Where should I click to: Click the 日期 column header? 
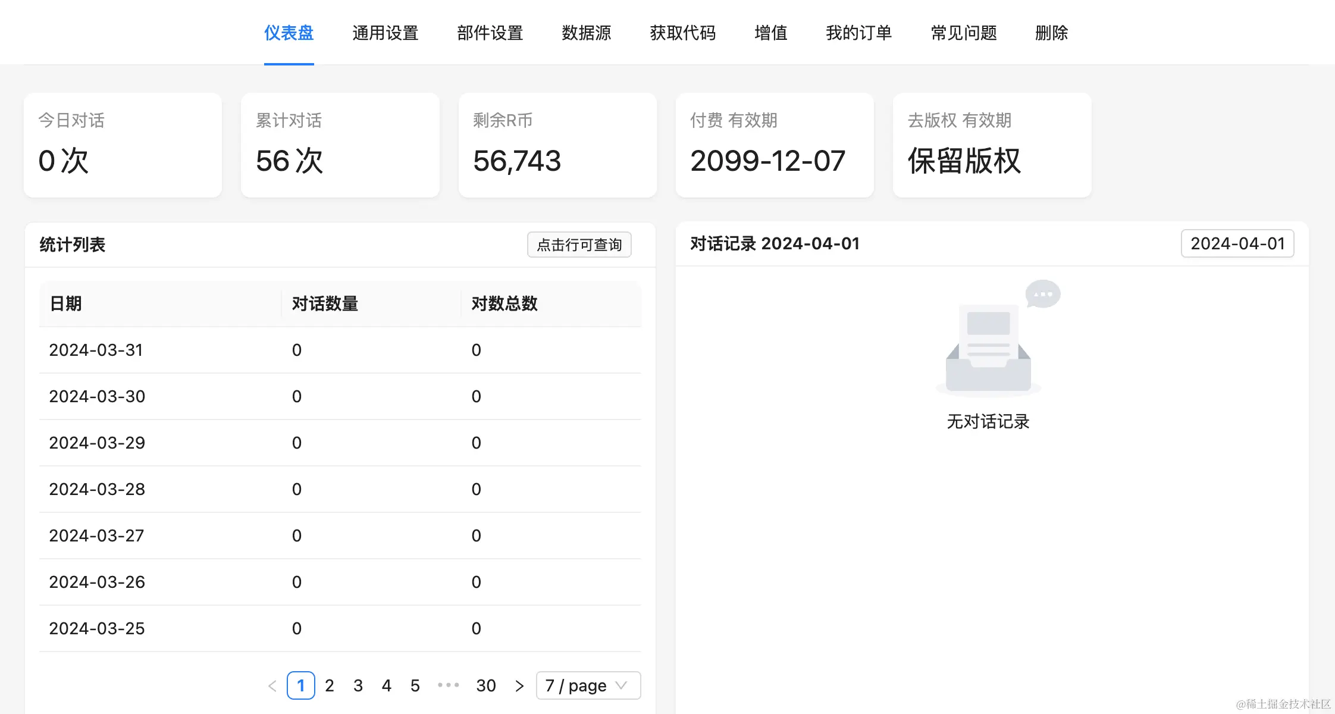(65, 303)
